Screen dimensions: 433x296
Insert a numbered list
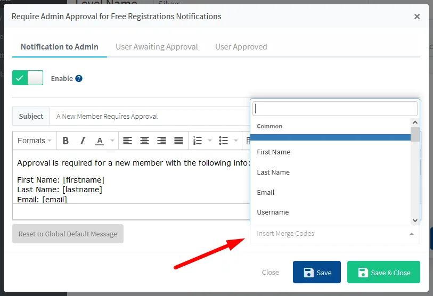pyautogui.click(x=198, y=141)
